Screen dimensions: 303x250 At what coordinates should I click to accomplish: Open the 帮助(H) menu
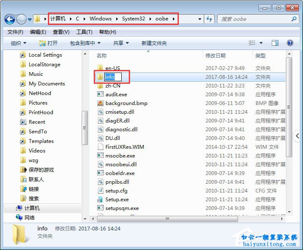[x=108, y=32]
